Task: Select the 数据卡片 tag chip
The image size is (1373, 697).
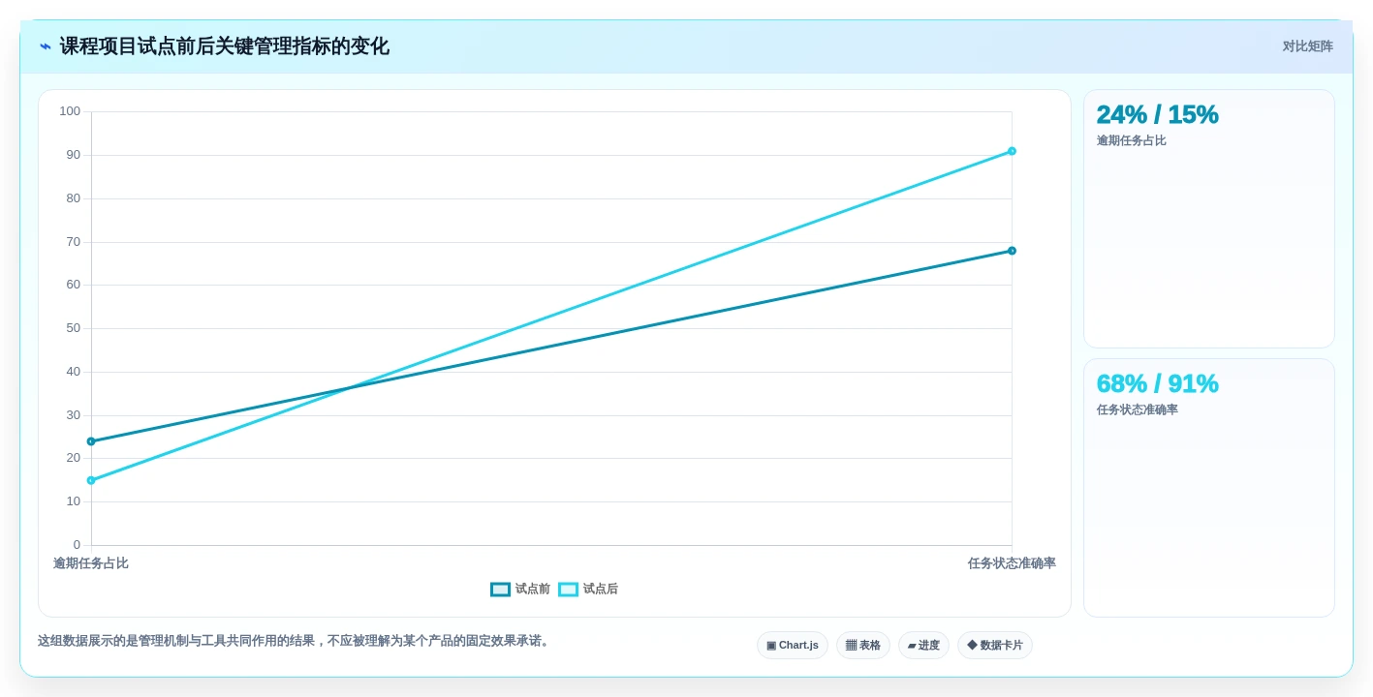Action: pos(995,646)
